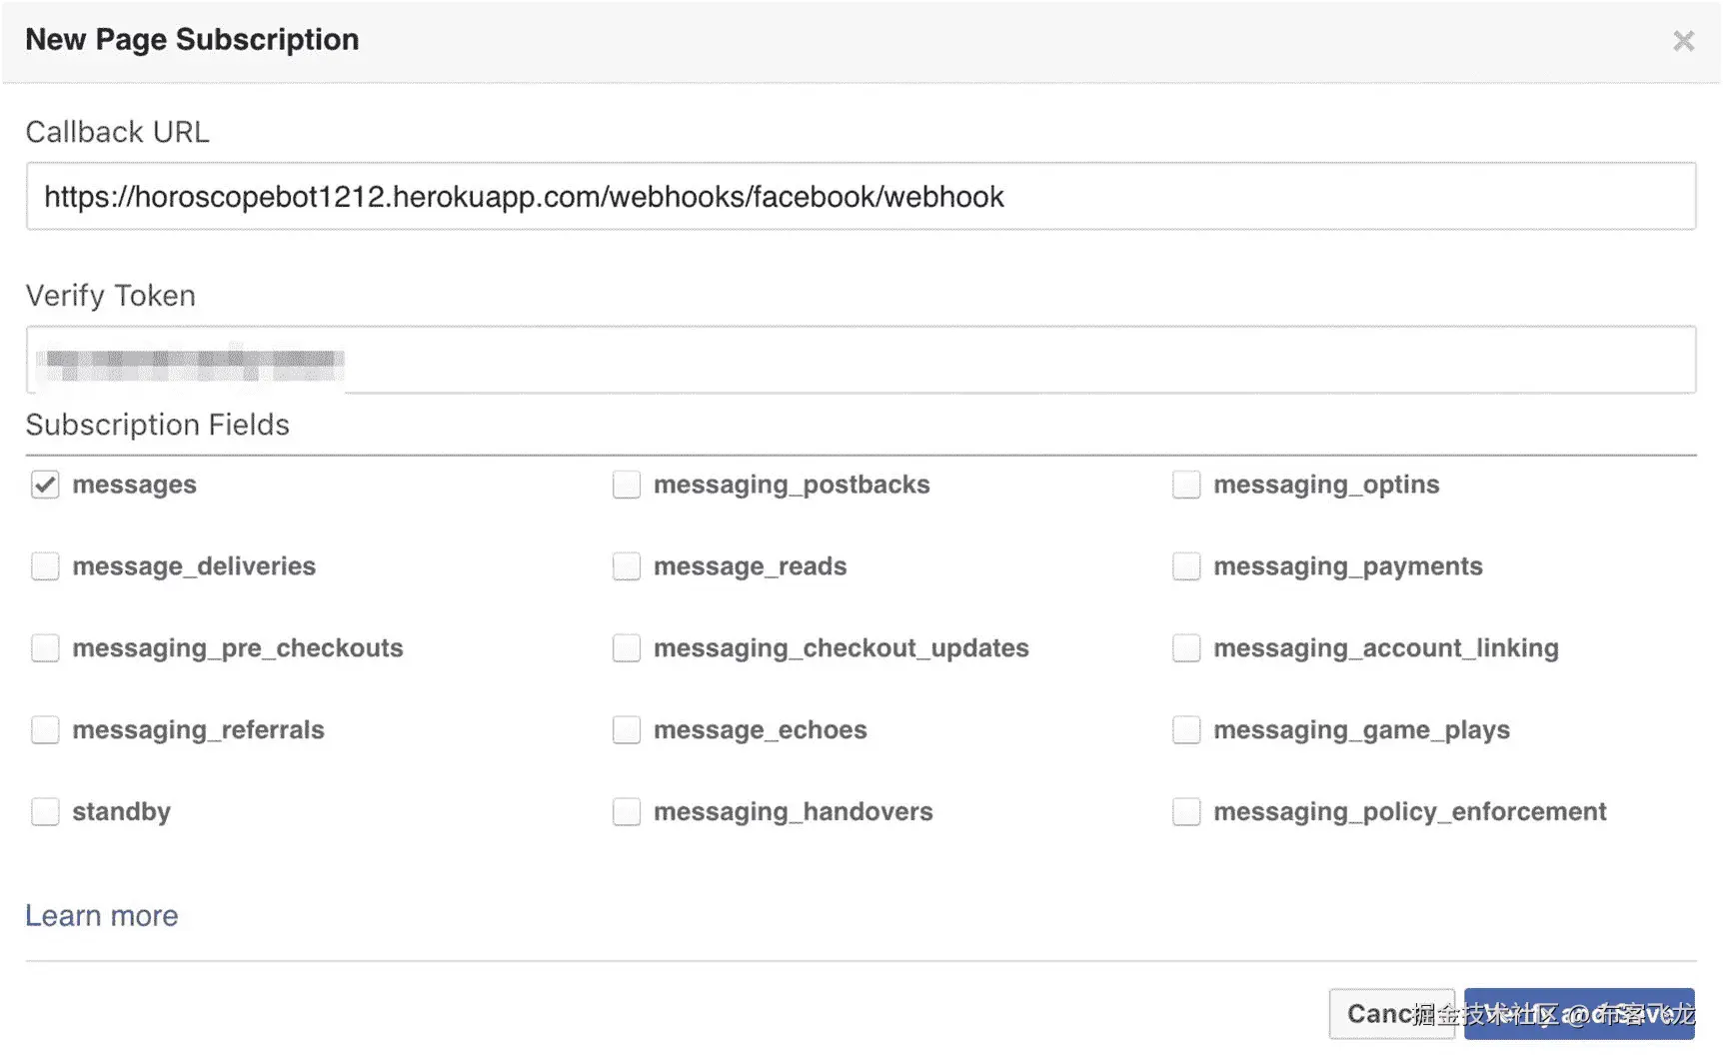Tick the message_deliveries checkbox

(45, 566)
